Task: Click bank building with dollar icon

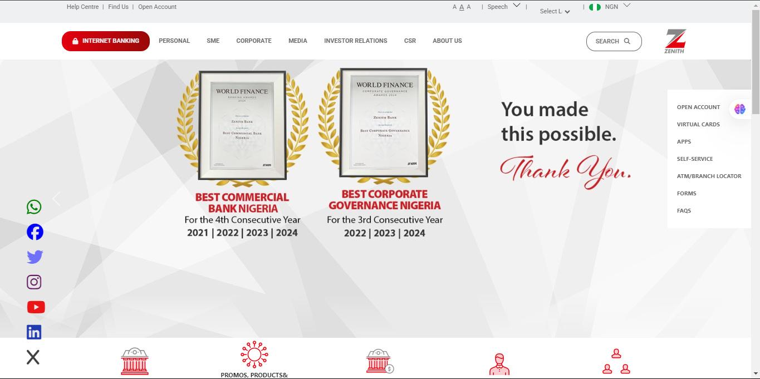Action: coord(380,361)
